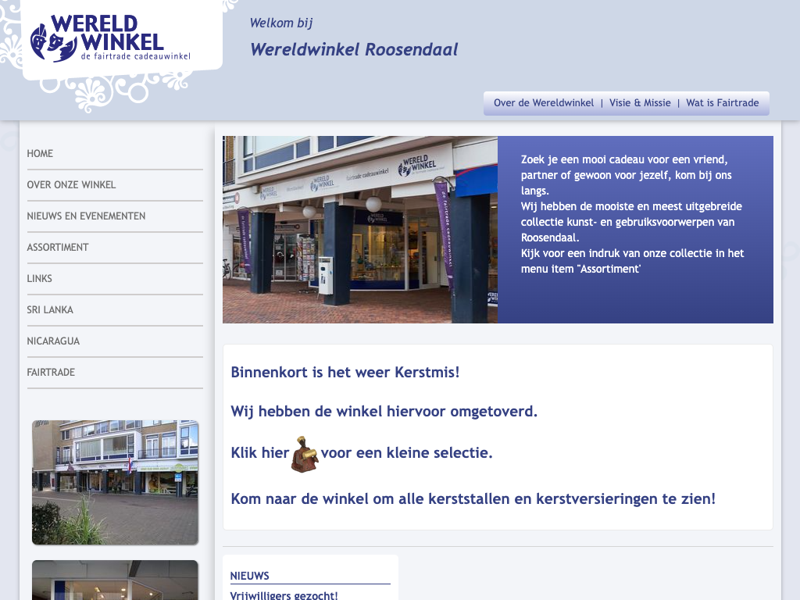Open the Nicaragua page
This screenshot has height=600, width=800.
53,341
